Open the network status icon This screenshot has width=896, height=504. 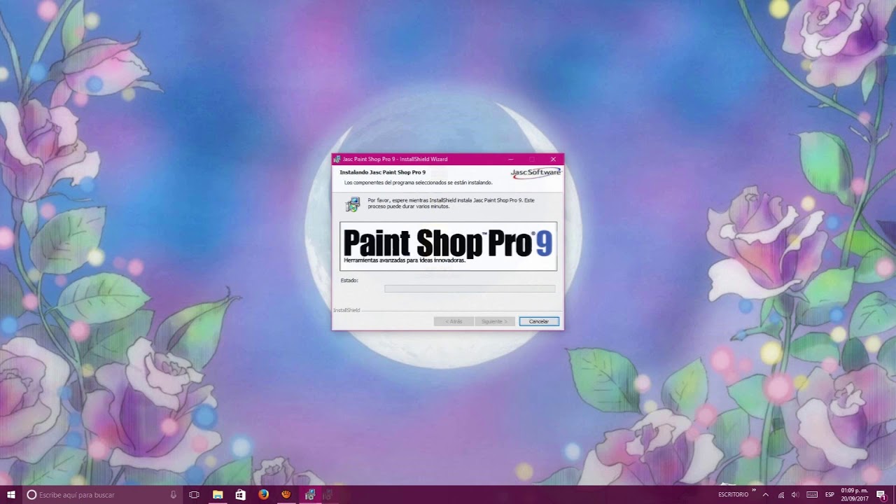[x=781, y=495]
